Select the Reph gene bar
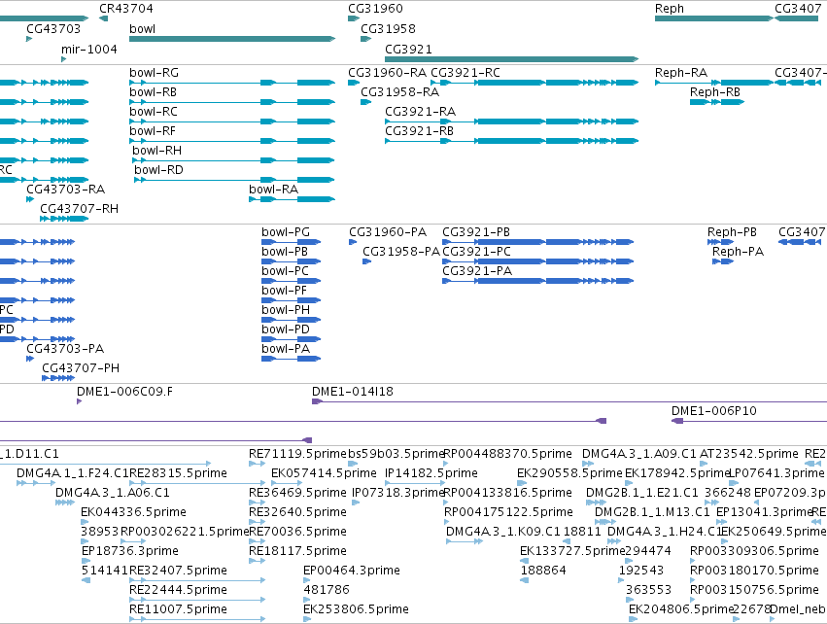The image size is (827, 624). point(714,18)
